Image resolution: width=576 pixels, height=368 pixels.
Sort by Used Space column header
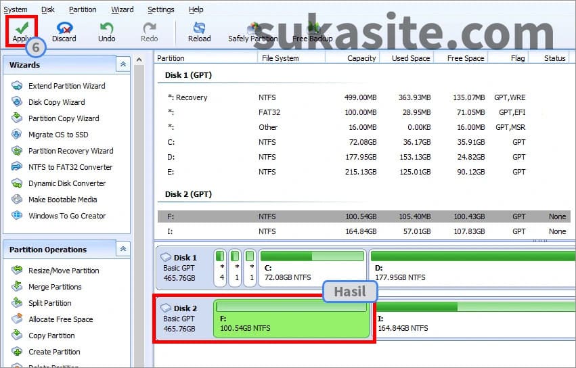(407, 58)
